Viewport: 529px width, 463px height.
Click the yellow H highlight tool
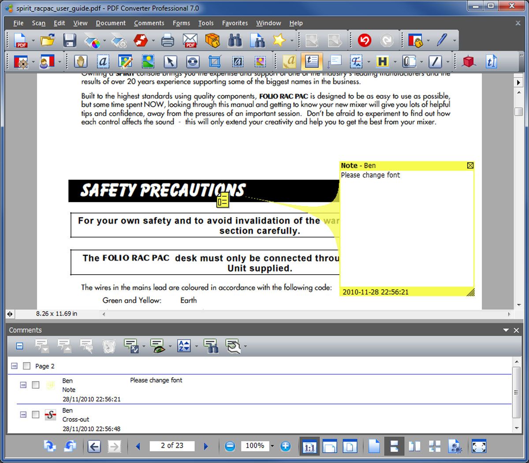click(382, 62)
